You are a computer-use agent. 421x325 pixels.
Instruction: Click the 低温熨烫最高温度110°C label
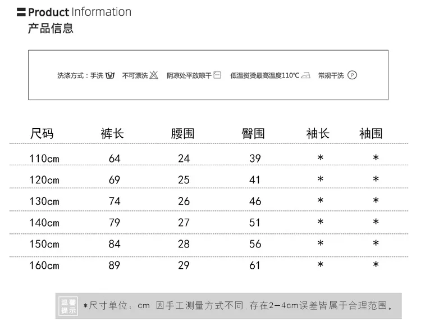(x=265, y=75)
